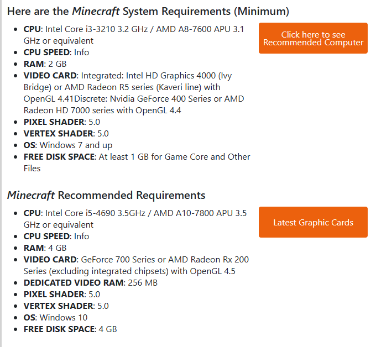
Task: Click the Minecraft System Requirements (Minimum) heading
Action: point(148,11)
